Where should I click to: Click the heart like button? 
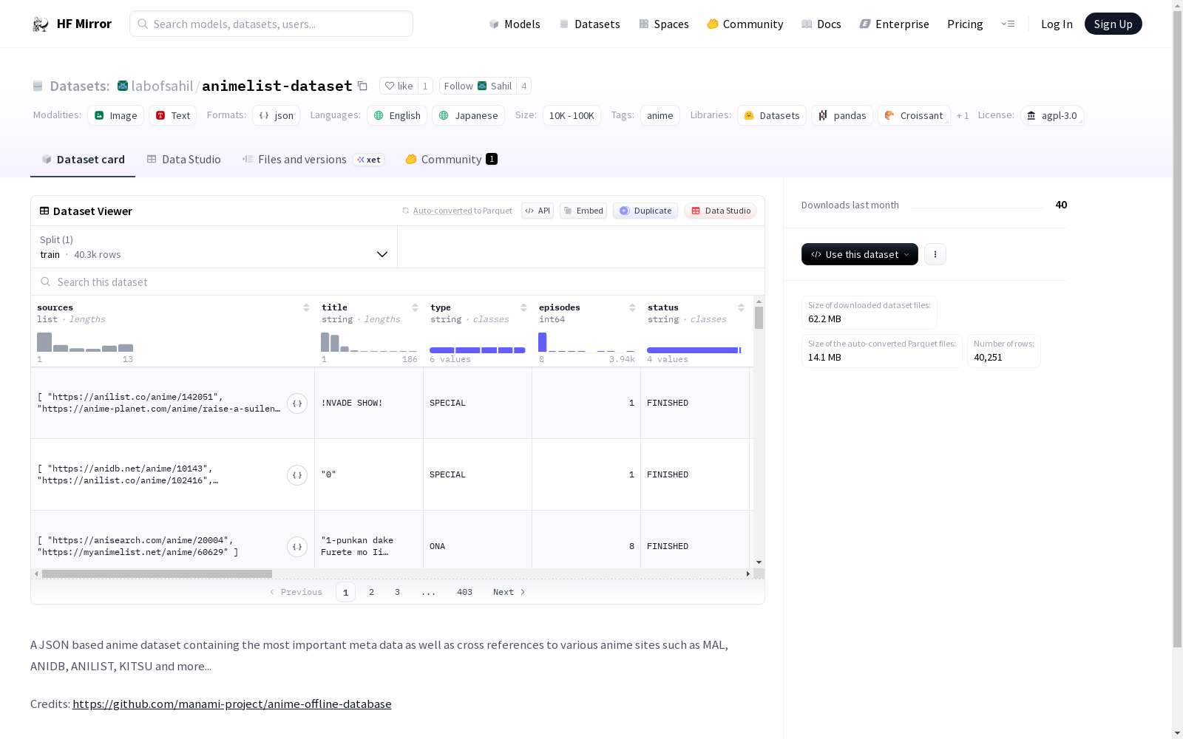tap(399, 86)
